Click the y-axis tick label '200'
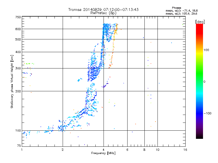This screenshot has height=163, width=218. pos(18,91)
